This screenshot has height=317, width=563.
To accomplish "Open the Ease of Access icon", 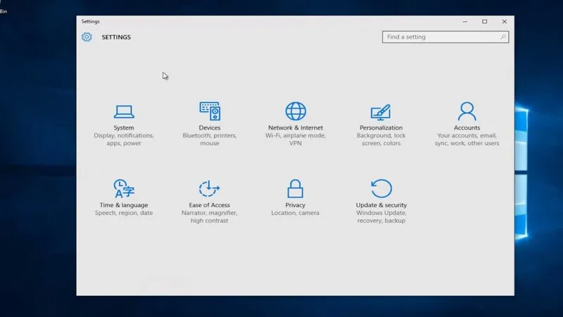I will click(x=209, y=189).
